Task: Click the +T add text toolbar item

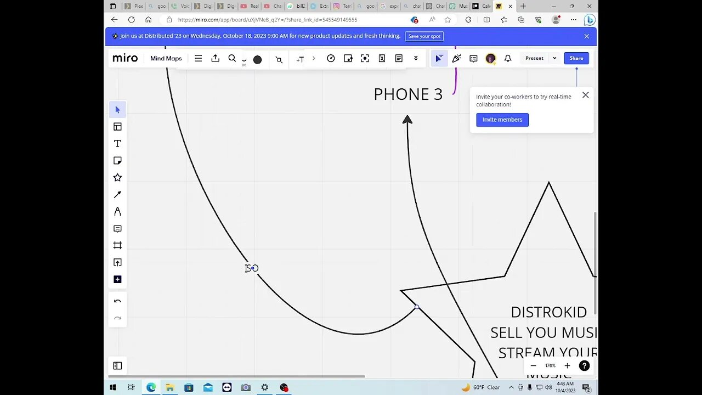Action: point(299,59)
